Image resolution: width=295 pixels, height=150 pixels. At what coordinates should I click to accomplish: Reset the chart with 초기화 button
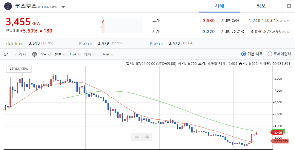20,54
